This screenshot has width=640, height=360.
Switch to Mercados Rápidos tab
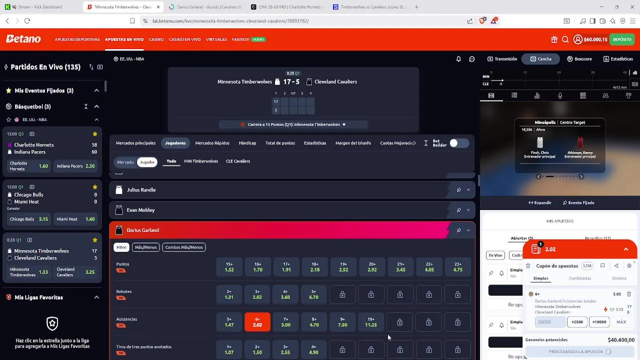212,143
